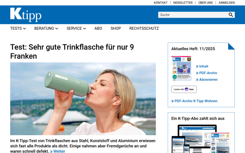This screenshot has width=245, height=153.
Task: Click the Abonnieren link
Action: point(207,80)
